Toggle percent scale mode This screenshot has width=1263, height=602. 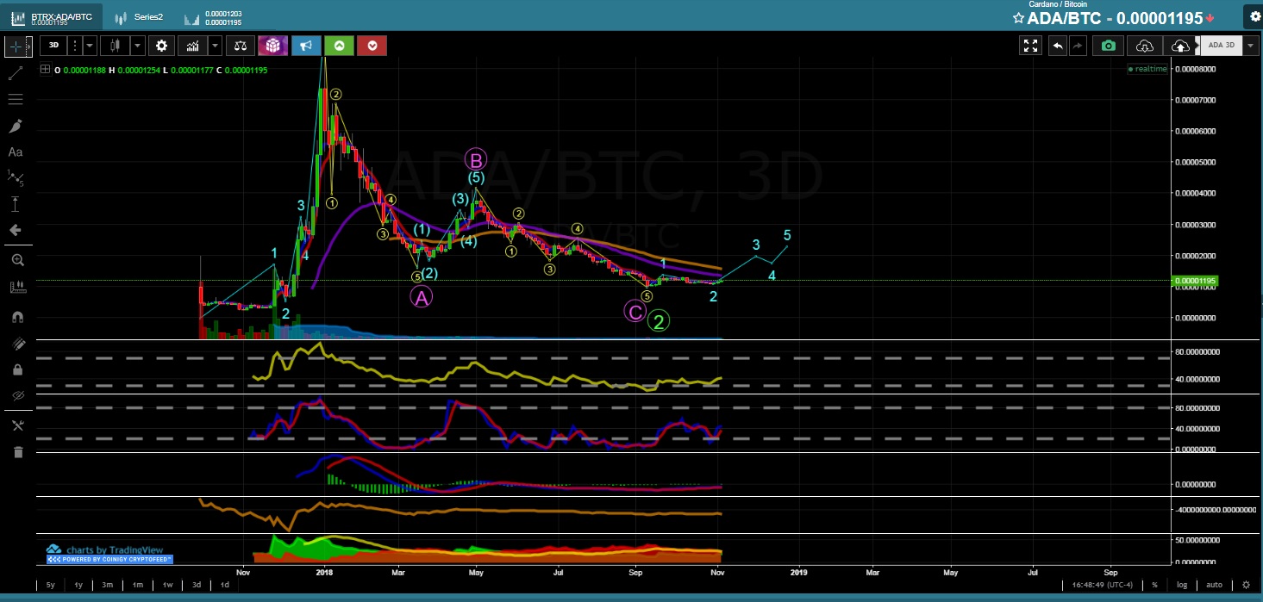[x=1154, y=585]
